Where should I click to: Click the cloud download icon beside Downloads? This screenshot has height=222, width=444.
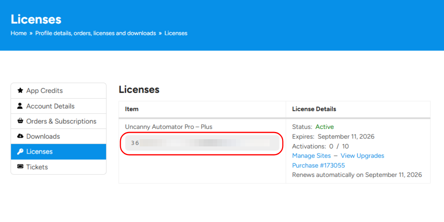(x=20, y=136)
